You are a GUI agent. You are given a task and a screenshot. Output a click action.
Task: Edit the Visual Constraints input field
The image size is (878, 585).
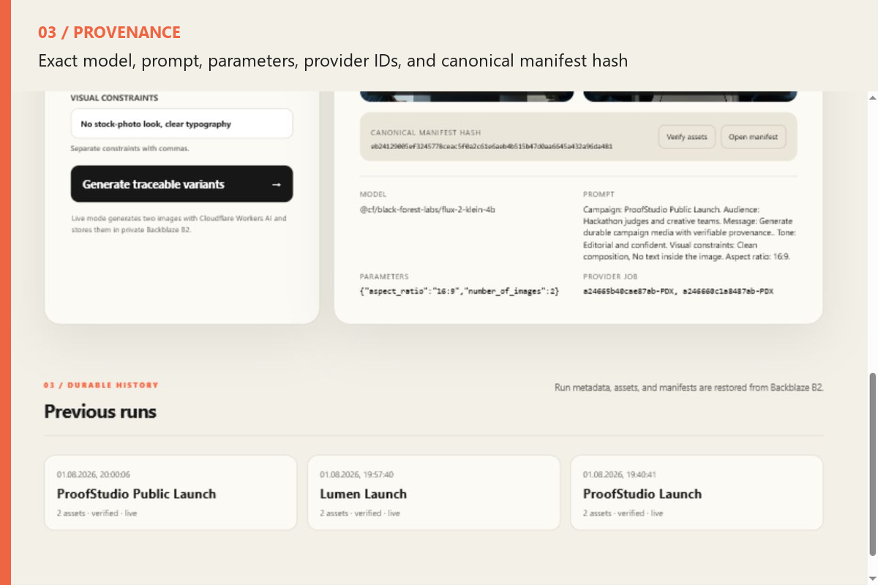[x=181, y=124]
